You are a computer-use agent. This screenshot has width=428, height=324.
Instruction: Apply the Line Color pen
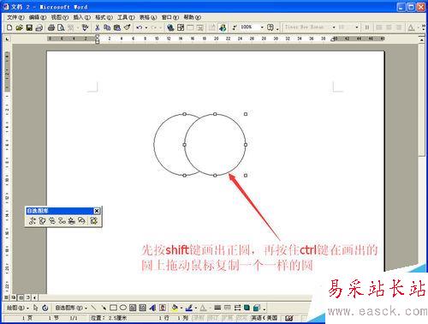[x=189, y=308]
